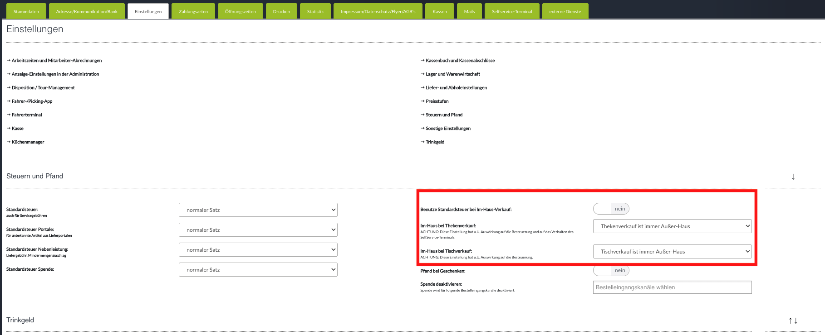This screenshot has height=335, width=825.
Task: Open the Im-Haus bei Tischverkauf dropdown
Action: 672,252
